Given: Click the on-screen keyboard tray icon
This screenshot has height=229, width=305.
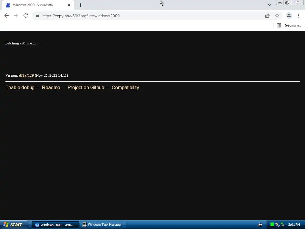Looking at the screenshot, I should click(260, 225).
